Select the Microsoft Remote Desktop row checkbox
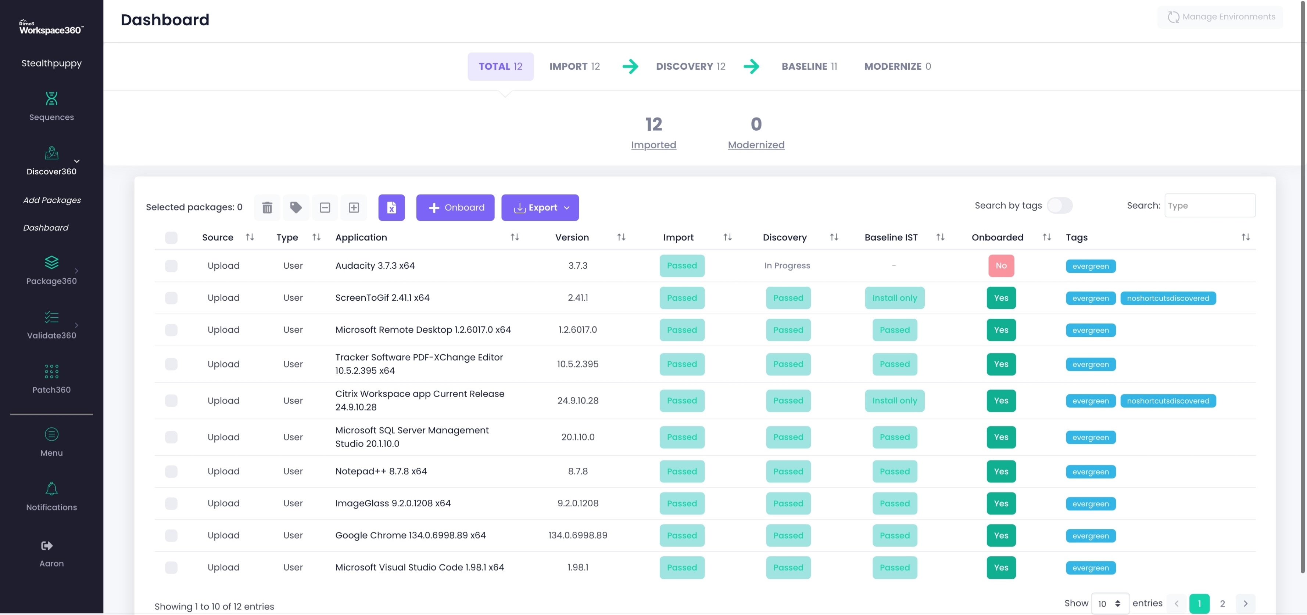 [171, 330]
